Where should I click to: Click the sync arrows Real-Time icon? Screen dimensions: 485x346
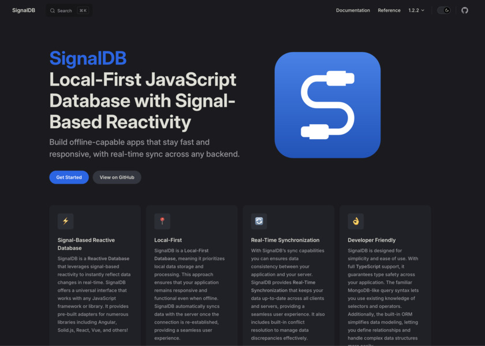tap(259, 221)
